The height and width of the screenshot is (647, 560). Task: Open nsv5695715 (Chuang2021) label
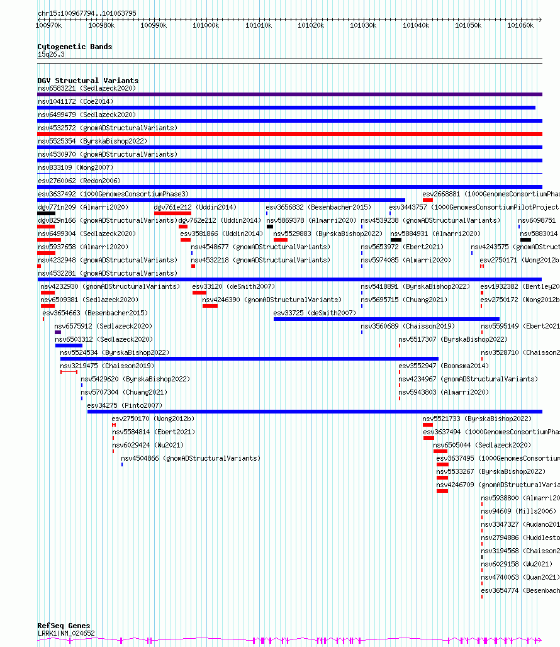[404, 300]
